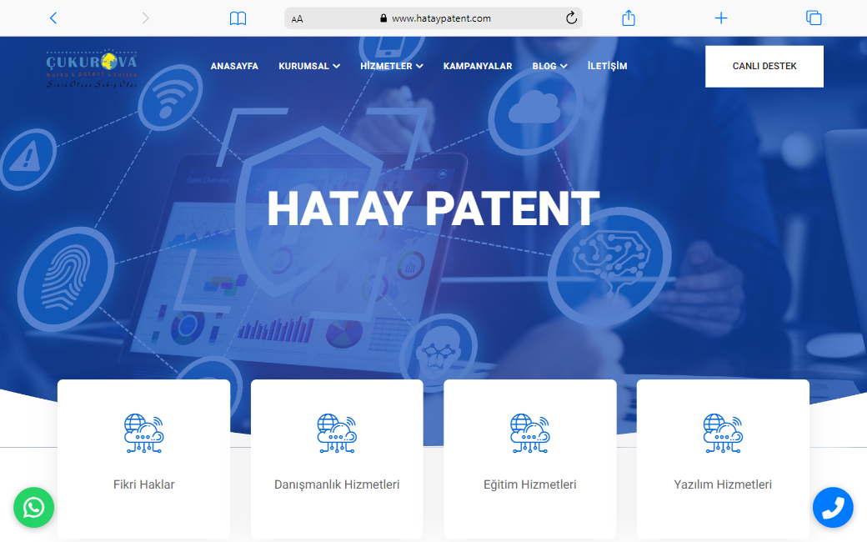
Task: Open the İLETİŞİM page from the menu
Action: [x=607, y=66]
